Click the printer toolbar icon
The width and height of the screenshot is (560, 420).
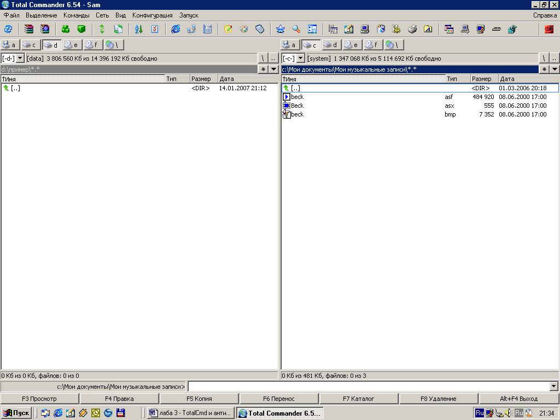[412, 30]
